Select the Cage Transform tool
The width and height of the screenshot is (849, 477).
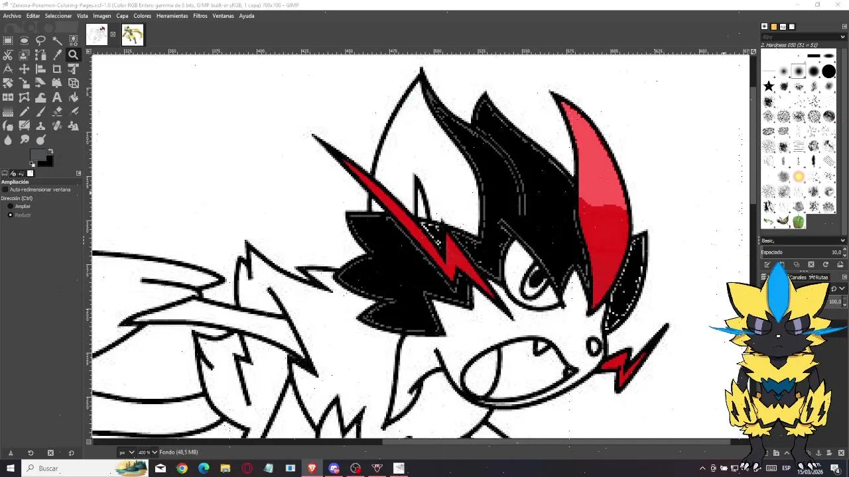pyautogui.click(x=24, y=97)
